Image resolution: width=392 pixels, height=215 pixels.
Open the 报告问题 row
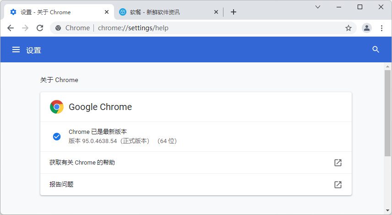tap(196, 184)
